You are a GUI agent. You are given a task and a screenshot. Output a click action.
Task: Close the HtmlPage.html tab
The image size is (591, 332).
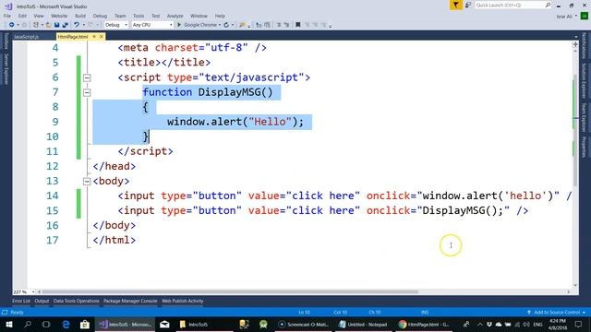coord(101,37)
